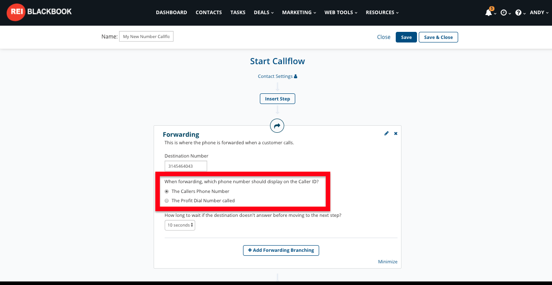Open the ANDY user menu

point(539,12)
